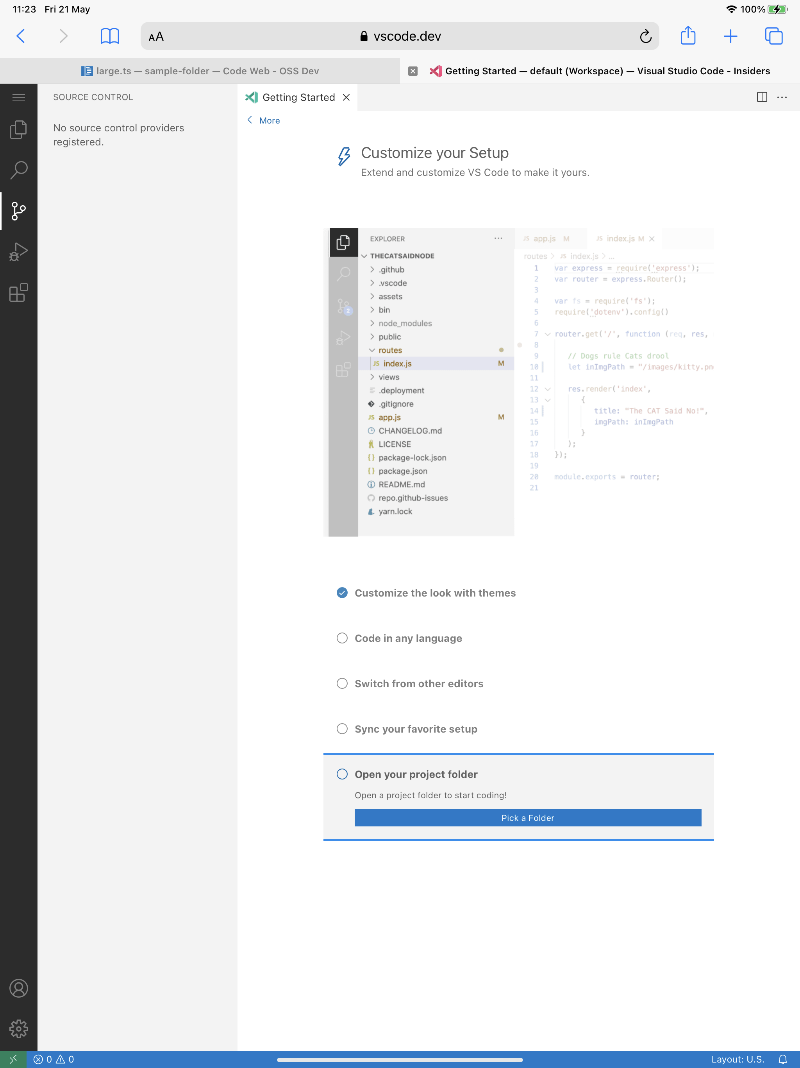Viewport: 800px width, 1068px height.
Task: Switch to large.ts sample-folder browser tab
Action: tap(200, 71)
